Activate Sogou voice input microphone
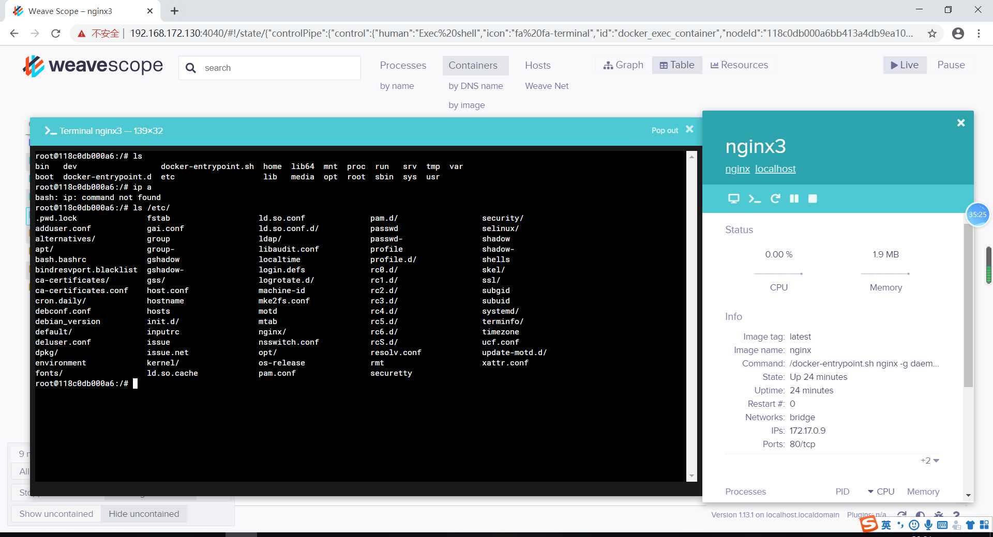The height and width of the screenshot is (537, 993). [928, 525]
